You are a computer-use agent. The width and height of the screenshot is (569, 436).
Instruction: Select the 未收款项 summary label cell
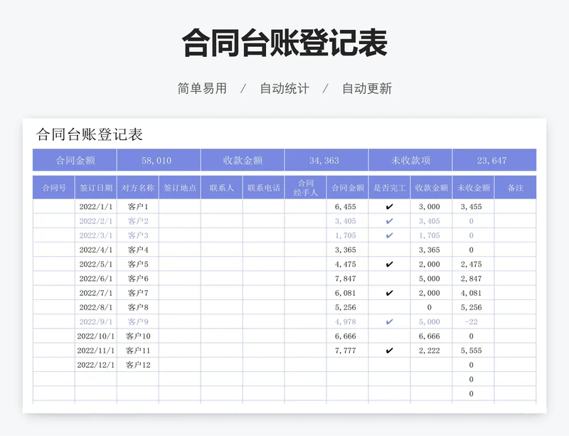click(410, 160)
